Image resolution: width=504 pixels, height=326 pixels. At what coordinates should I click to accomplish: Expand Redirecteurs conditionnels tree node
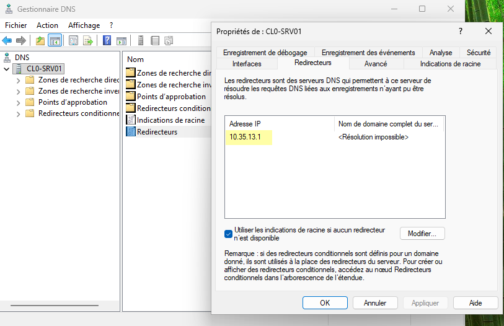pyautogui.click(x=19, y=114)
